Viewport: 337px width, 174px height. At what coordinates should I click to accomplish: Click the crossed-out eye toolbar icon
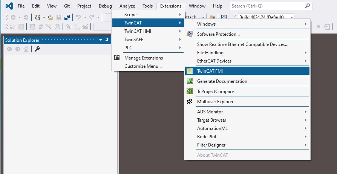85,27
